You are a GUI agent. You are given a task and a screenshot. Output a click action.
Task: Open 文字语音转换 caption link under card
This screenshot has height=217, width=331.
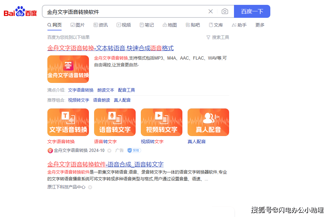pyautogui.click(x=61, y=142)
